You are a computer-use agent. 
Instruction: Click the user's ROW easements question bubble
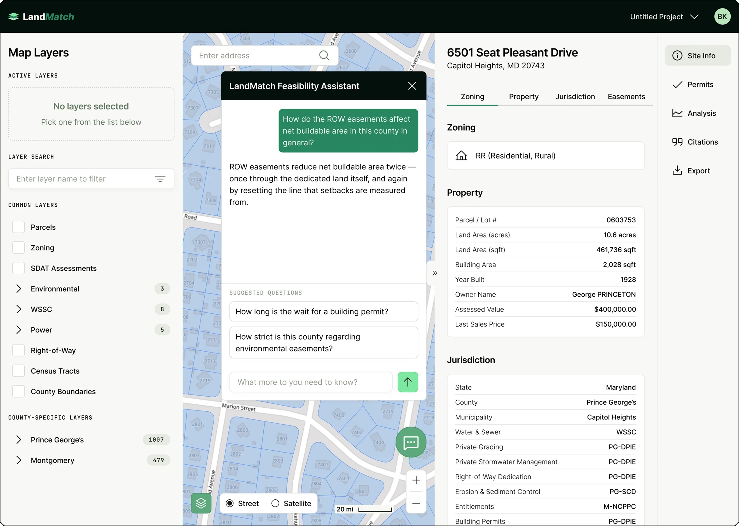click(x=348, y=131)
